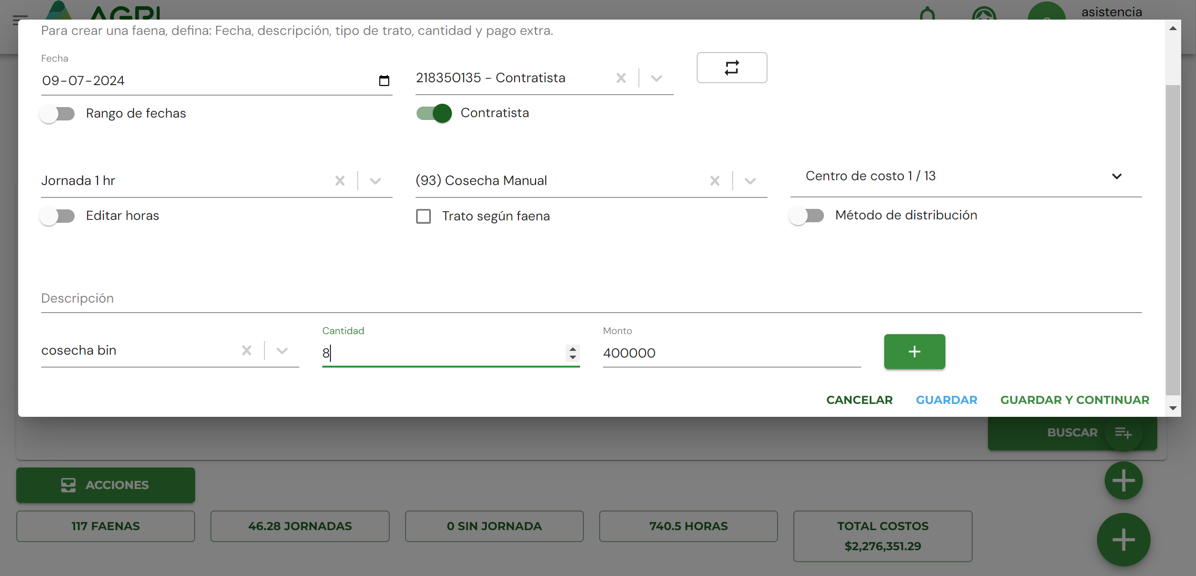Click the swap arrows button beside Contratista

732,67
